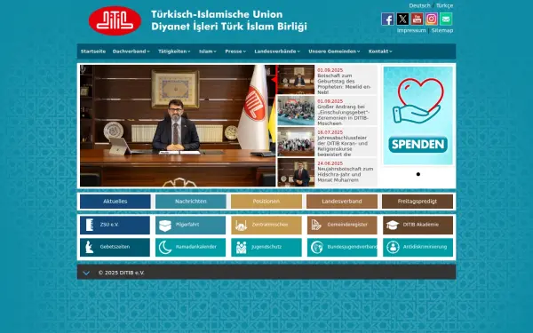Switch to the Freitagspredigt tab

[x=418, y=202]
